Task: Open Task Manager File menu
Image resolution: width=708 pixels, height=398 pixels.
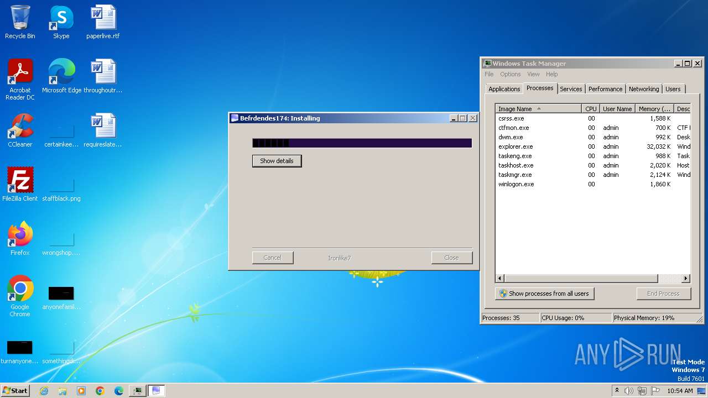Action: pos(489,74)
